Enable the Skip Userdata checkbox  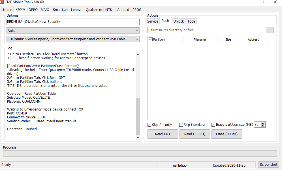click(181, 125)
